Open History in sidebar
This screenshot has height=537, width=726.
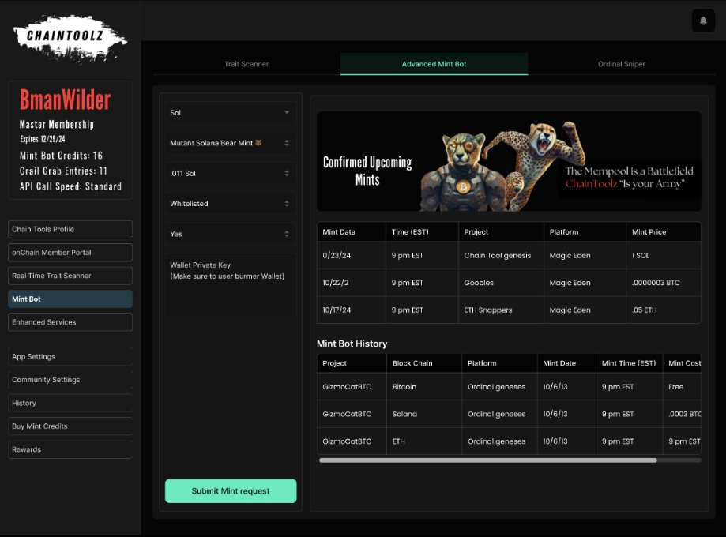coord(70,403)
